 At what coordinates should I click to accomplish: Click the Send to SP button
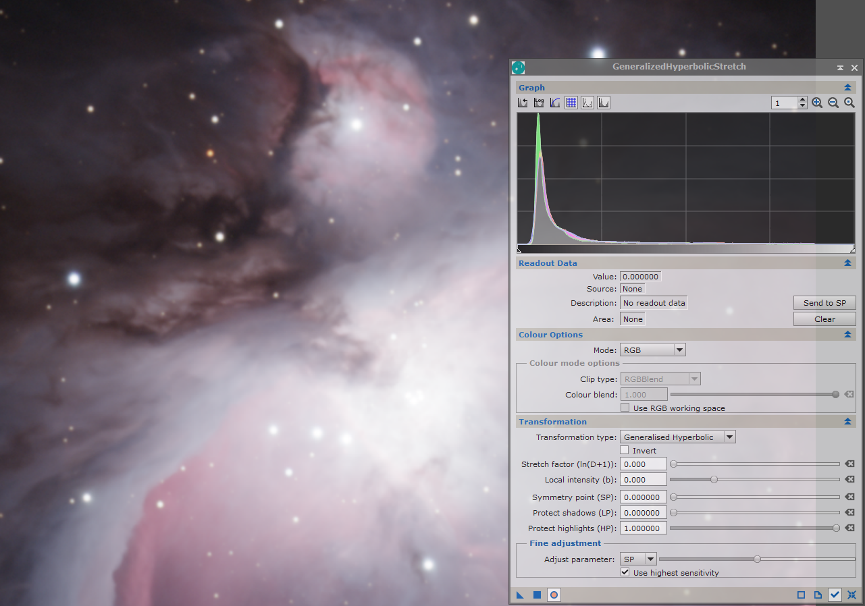click(x=824, y=303)
